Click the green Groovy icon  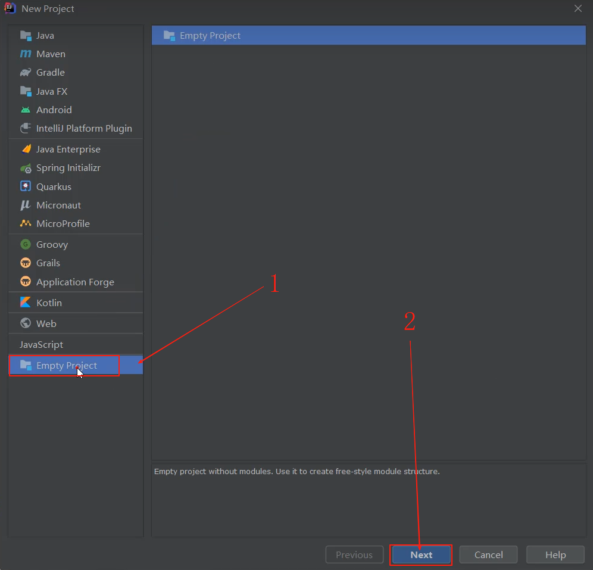point(26,244)
